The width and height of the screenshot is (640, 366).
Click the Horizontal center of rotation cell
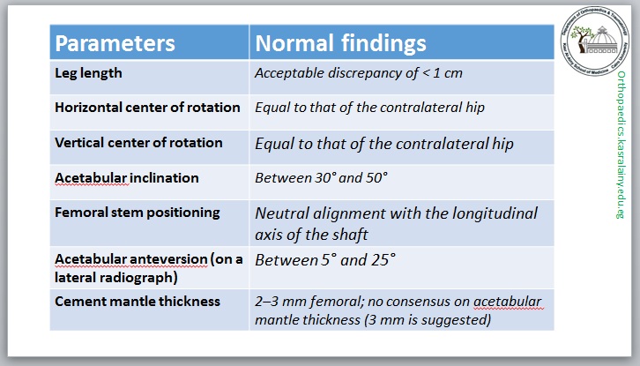pos(147,108)
